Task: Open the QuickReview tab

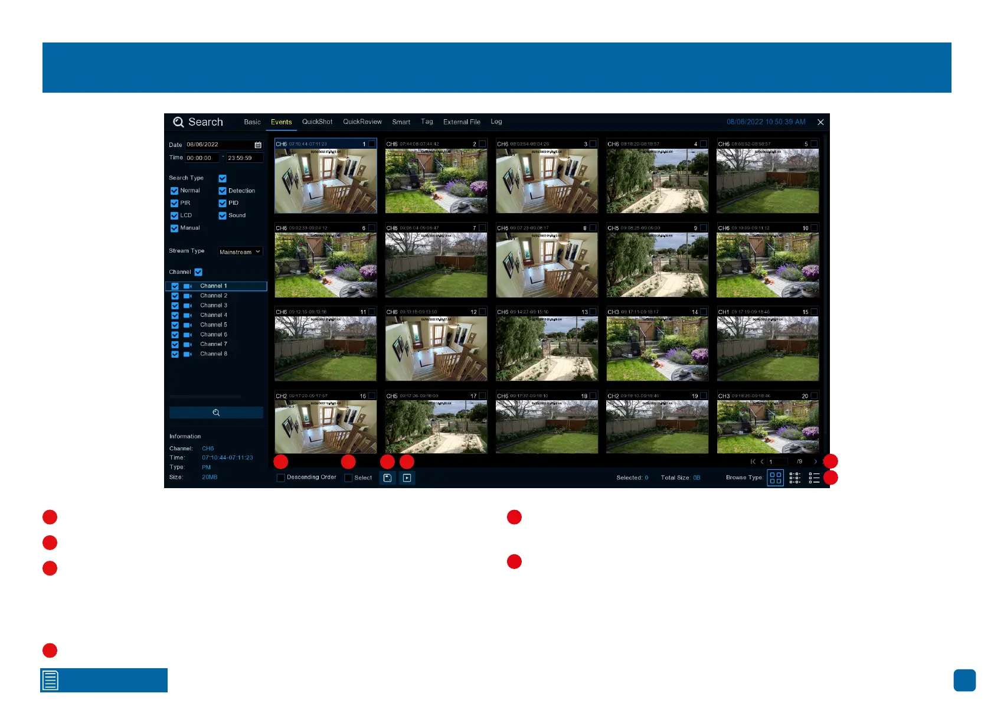Action: [x=362, y=122]
